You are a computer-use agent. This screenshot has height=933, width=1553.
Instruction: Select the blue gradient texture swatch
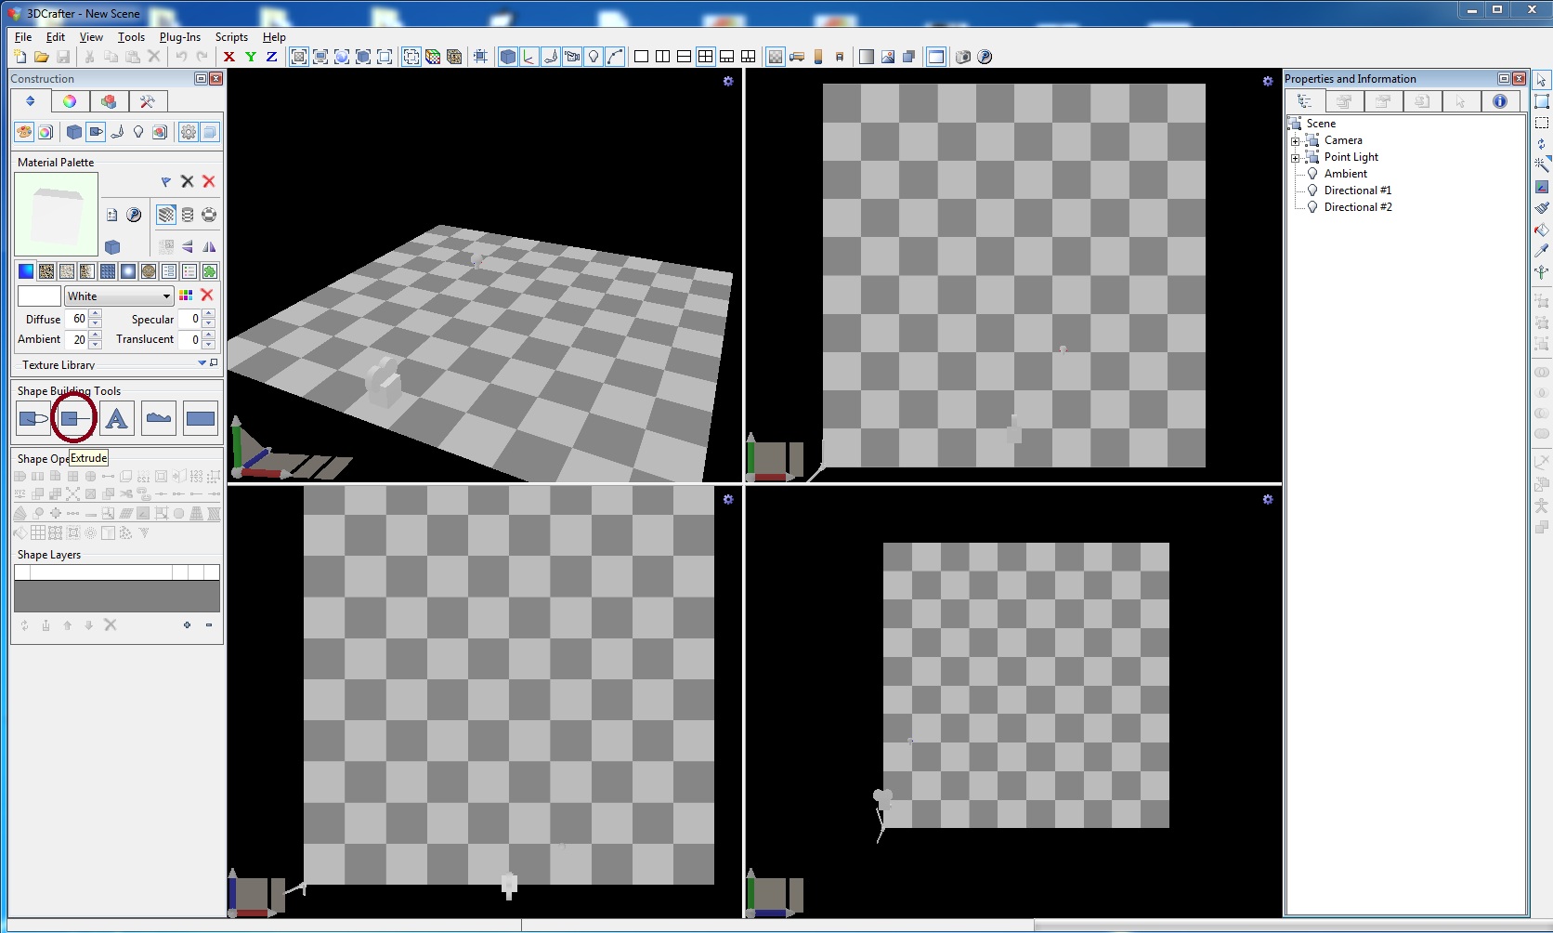(x=26, y=271)
